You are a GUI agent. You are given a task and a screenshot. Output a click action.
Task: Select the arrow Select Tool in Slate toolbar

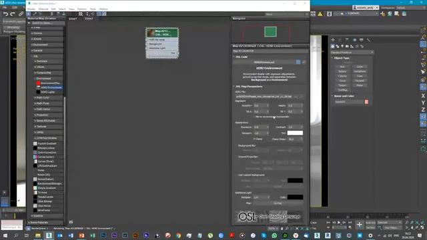click(x=29, y=14)
